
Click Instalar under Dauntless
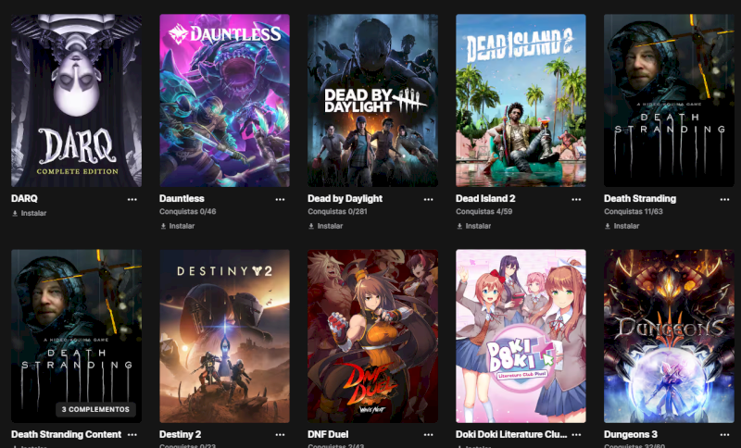pyautogui.click(x=177, y=226)
